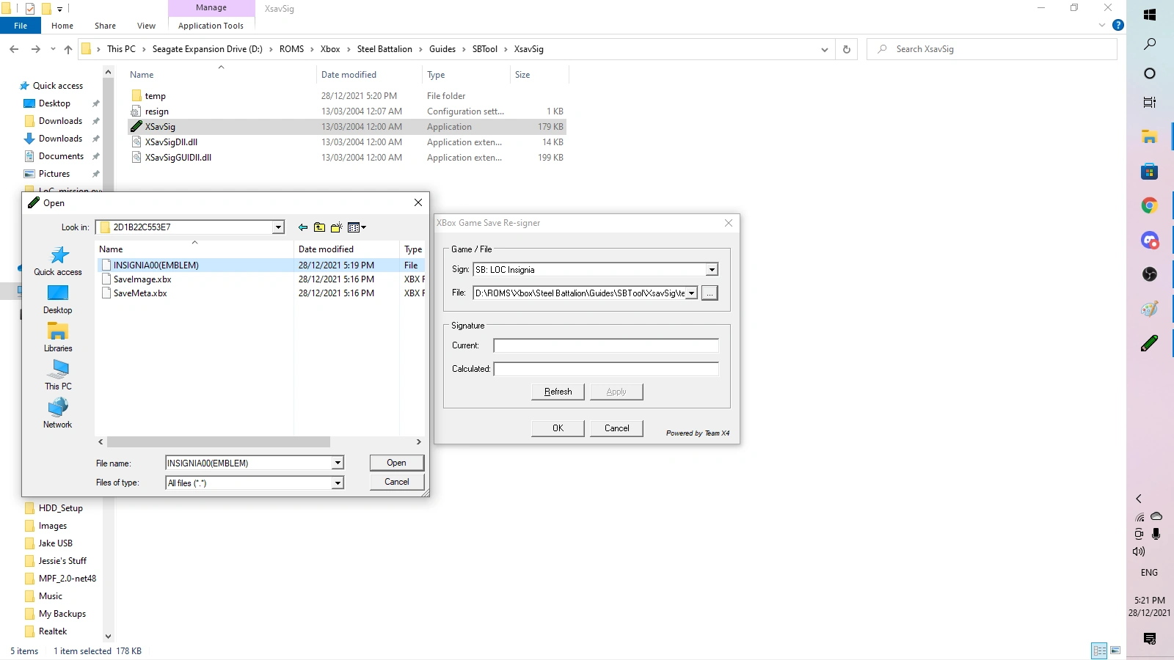Open Microsoft Store from the taskbar
This screenshot has height=660, width=1174.
(1150, 172)
